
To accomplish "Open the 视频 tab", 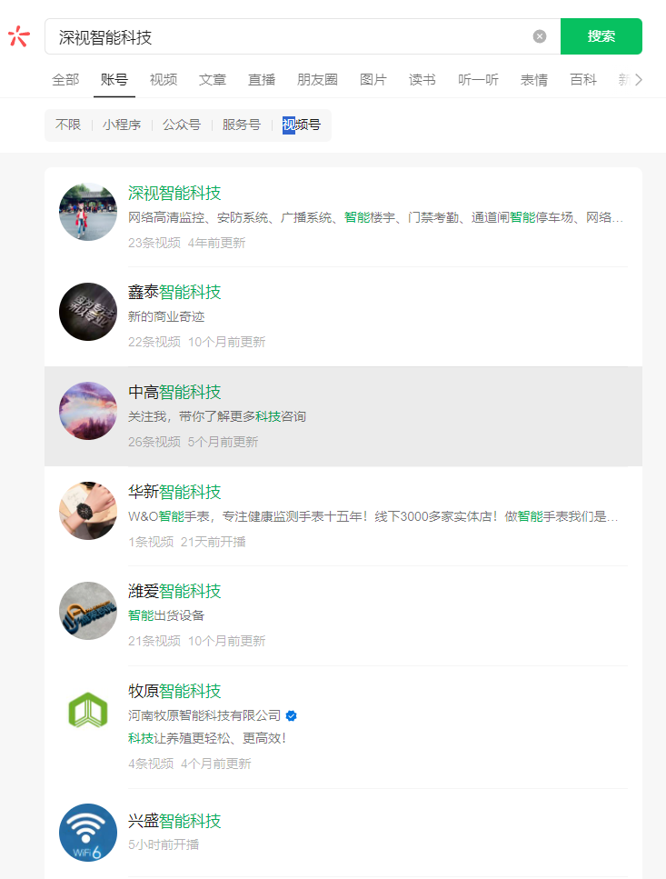I will click(164, 80).
